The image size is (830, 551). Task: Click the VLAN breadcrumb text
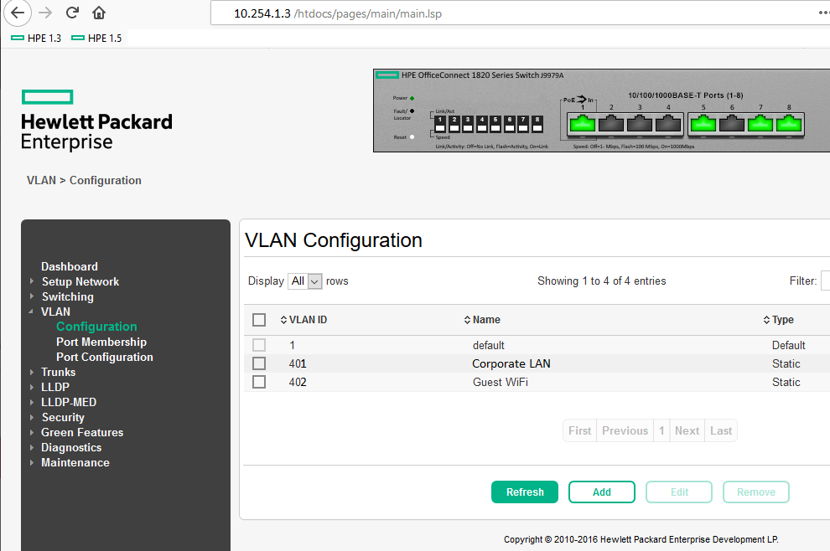tap(41, 180)
